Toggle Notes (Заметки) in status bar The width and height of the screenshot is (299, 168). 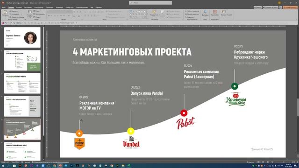(x=250, y=162)
